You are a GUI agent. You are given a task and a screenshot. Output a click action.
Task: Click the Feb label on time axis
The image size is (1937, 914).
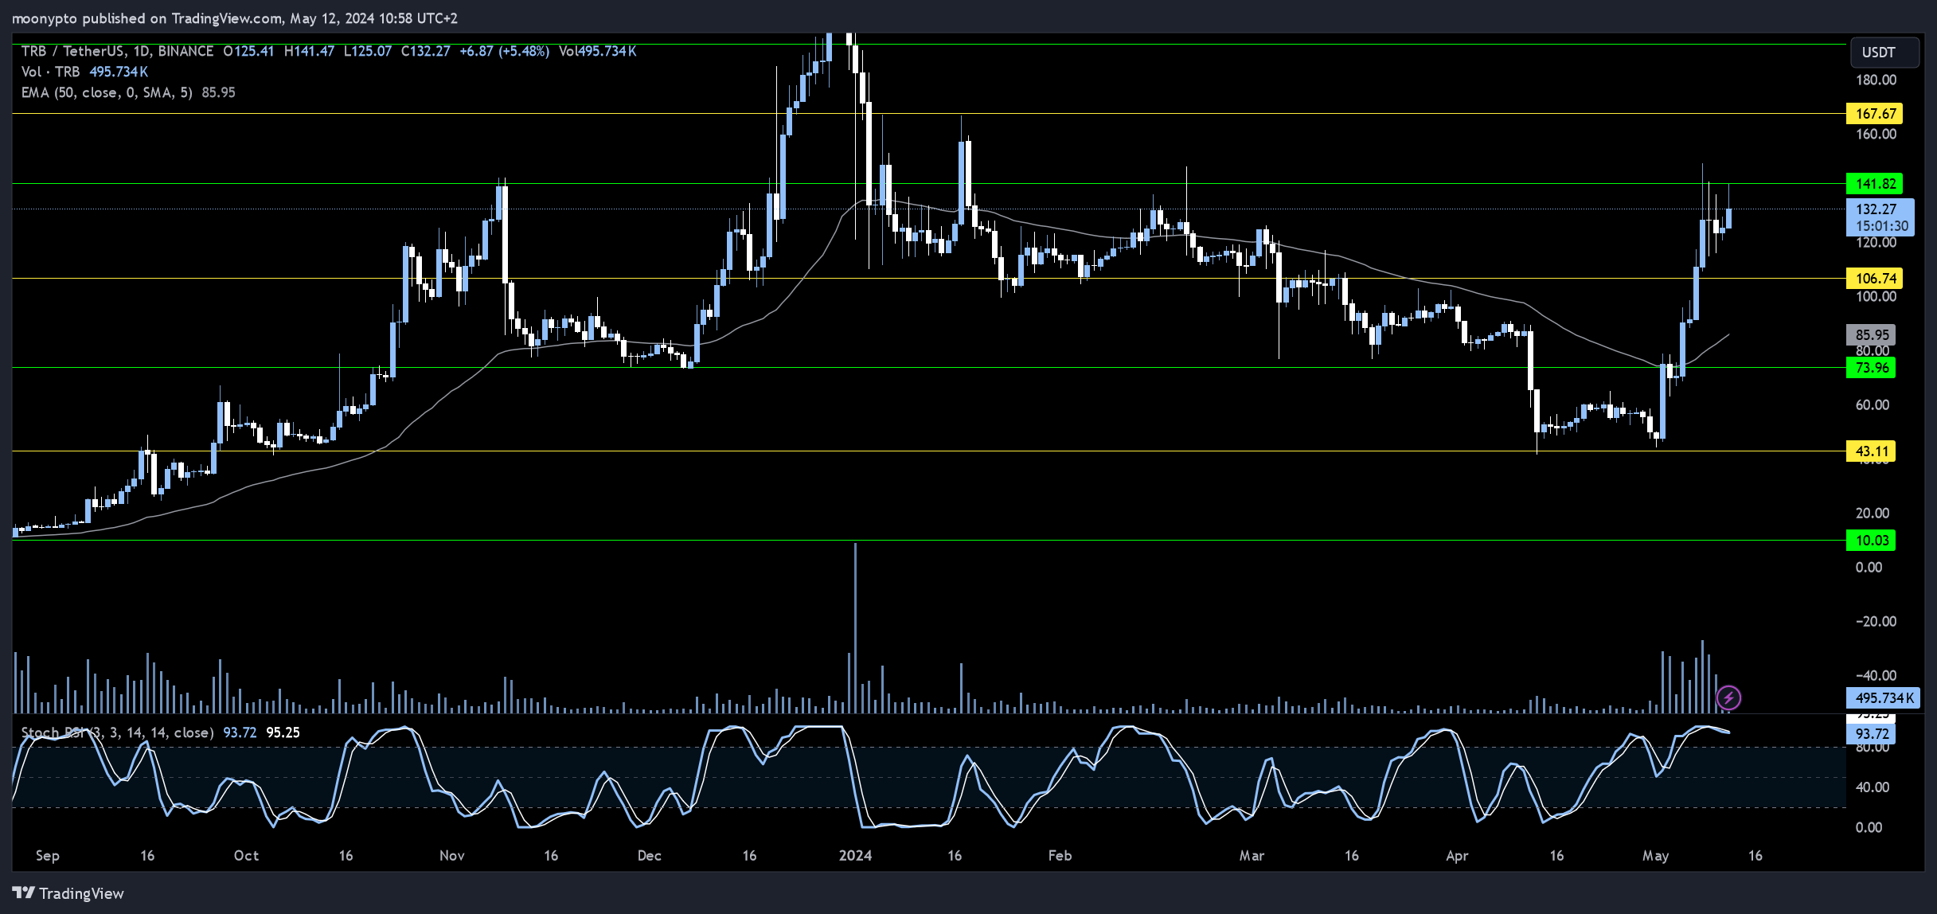click(1060, 856)
